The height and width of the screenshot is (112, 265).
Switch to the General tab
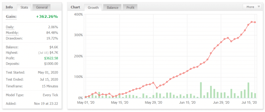[x=42, y=8]
